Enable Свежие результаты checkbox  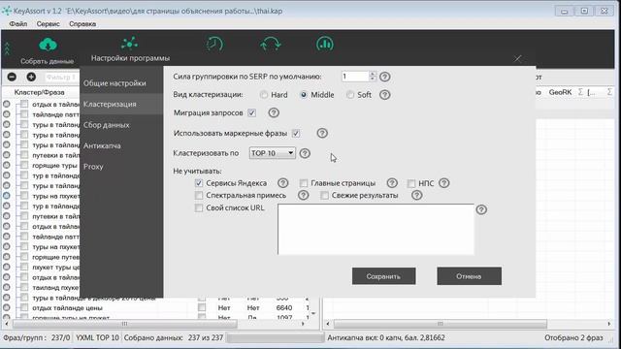coord(324,196)
